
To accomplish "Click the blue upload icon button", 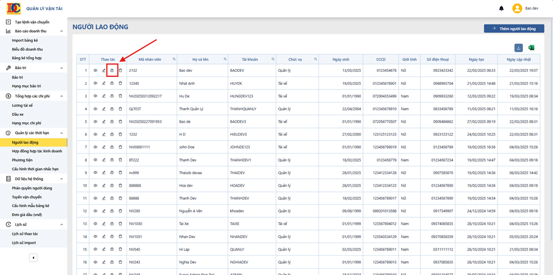I will 518,48.
